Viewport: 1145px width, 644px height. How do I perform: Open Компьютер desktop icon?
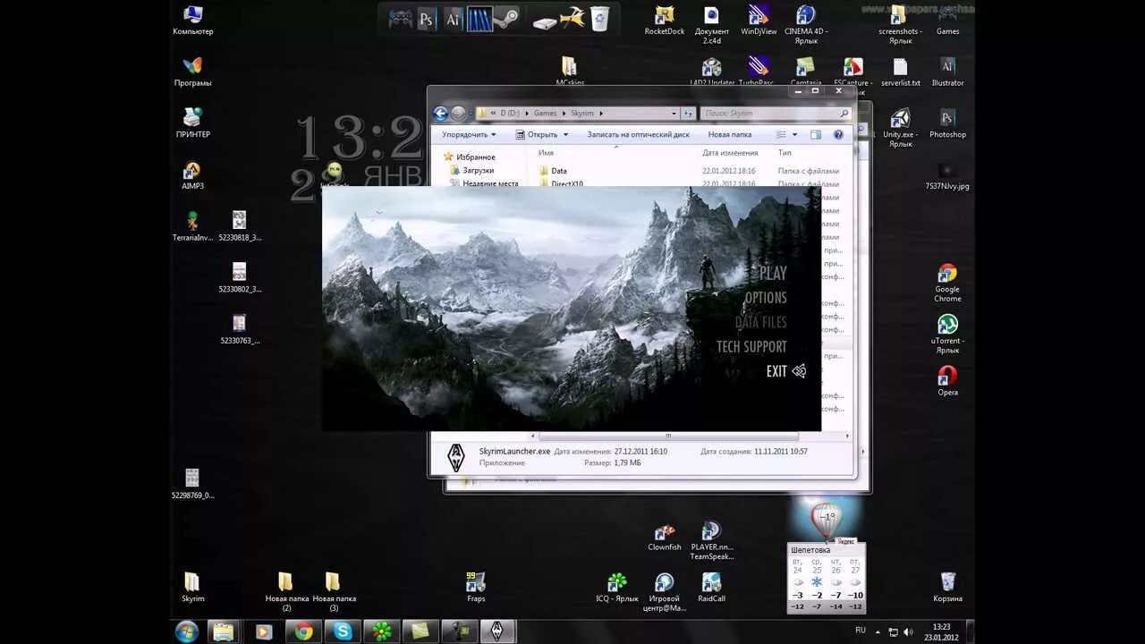click(192, 21)
